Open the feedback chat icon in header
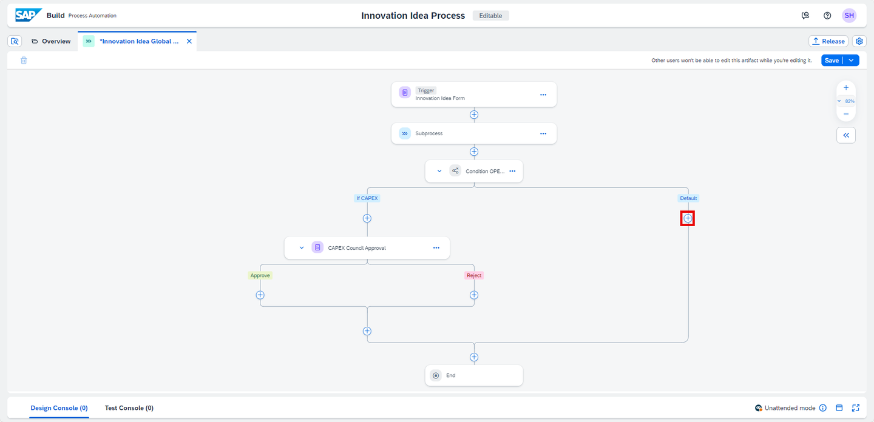The width and height of the screenshot is (874, 422). [805, 16]
